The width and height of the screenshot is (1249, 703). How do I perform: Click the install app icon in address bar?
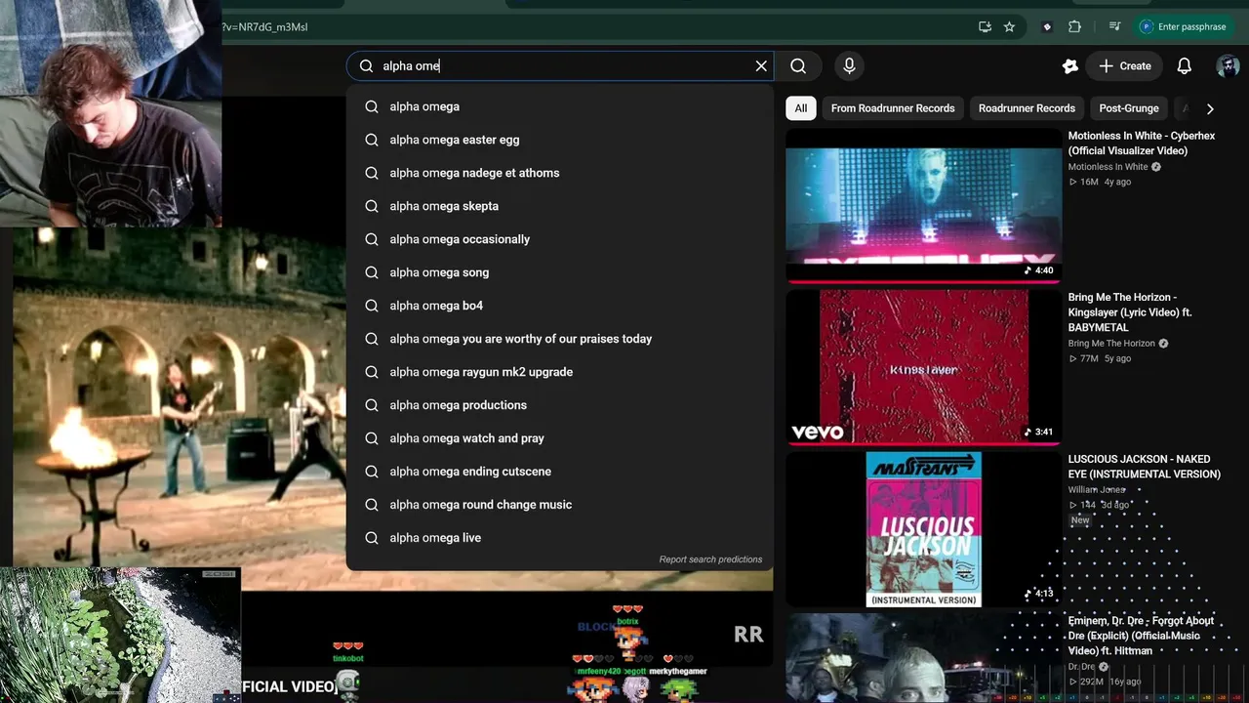click(985, 27)
